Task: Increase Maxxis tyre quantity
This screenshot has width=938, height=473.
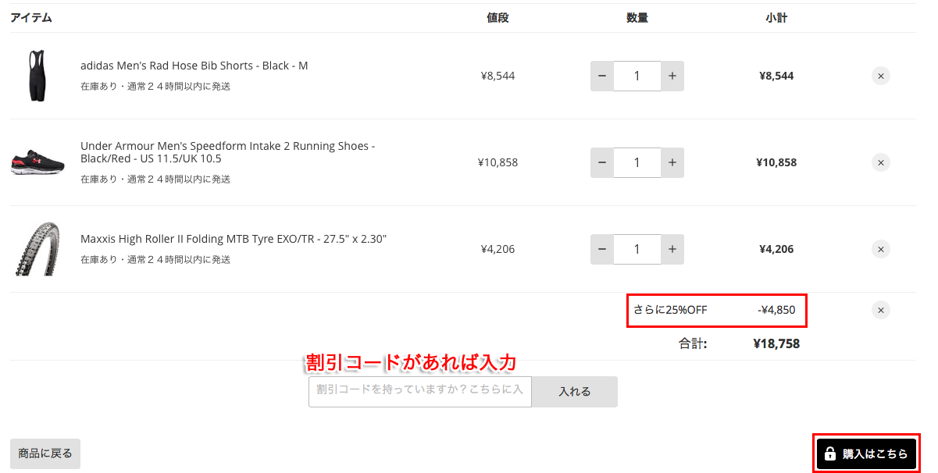Action: [x=672, y=249]
